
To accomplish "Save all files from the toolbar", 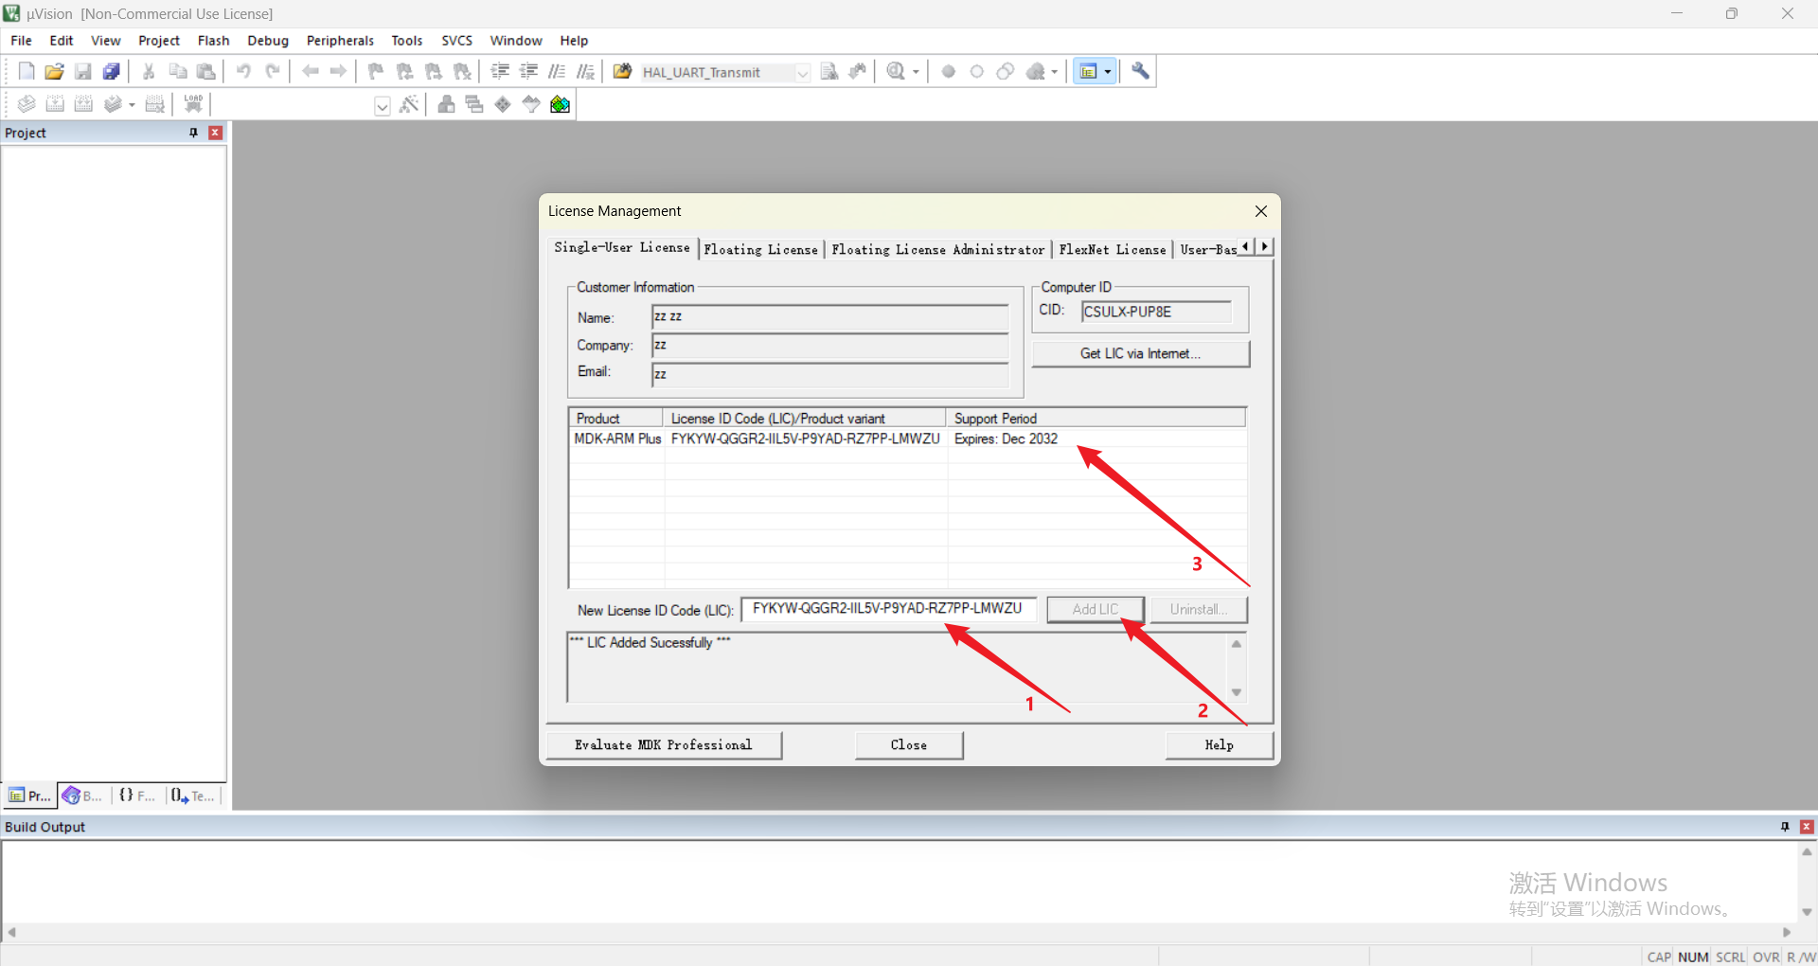I will [x=112, y=71].
